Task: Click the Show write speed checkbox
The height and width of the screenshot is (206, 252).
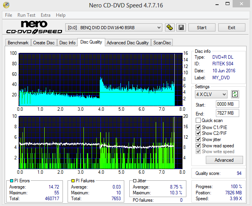Action: (x=198, y=152)
